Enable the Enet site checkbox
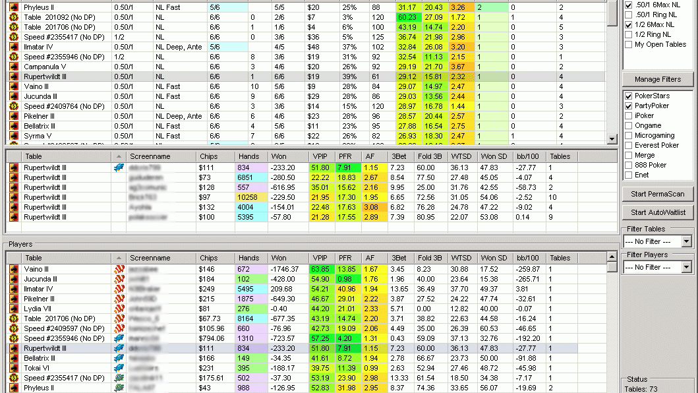Image resolution: width=698 pixels, height=393 pixels. [629, 175]
